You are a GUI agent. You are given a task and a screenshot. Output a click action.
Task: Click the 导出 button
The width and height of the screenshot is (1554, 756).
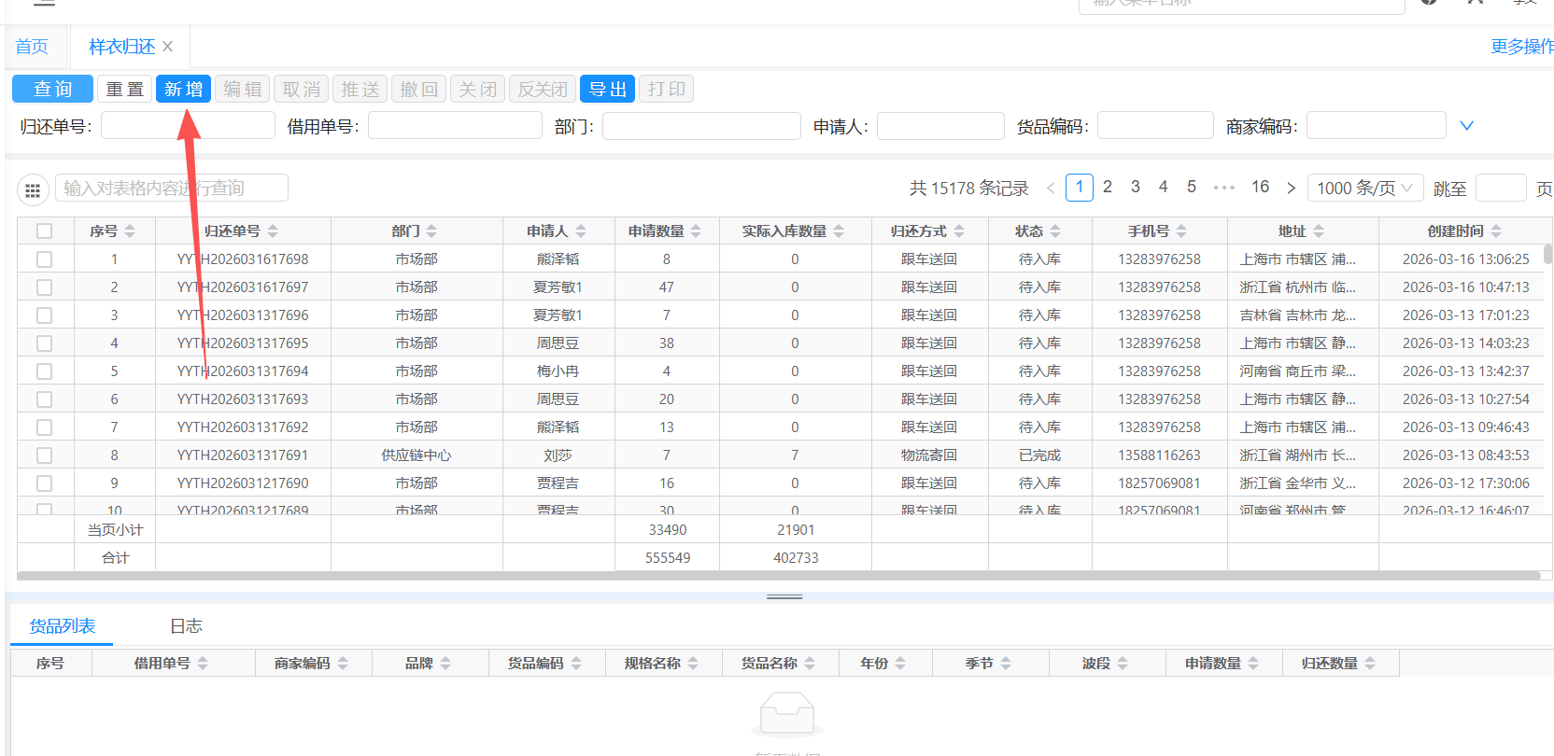[607, 90]
